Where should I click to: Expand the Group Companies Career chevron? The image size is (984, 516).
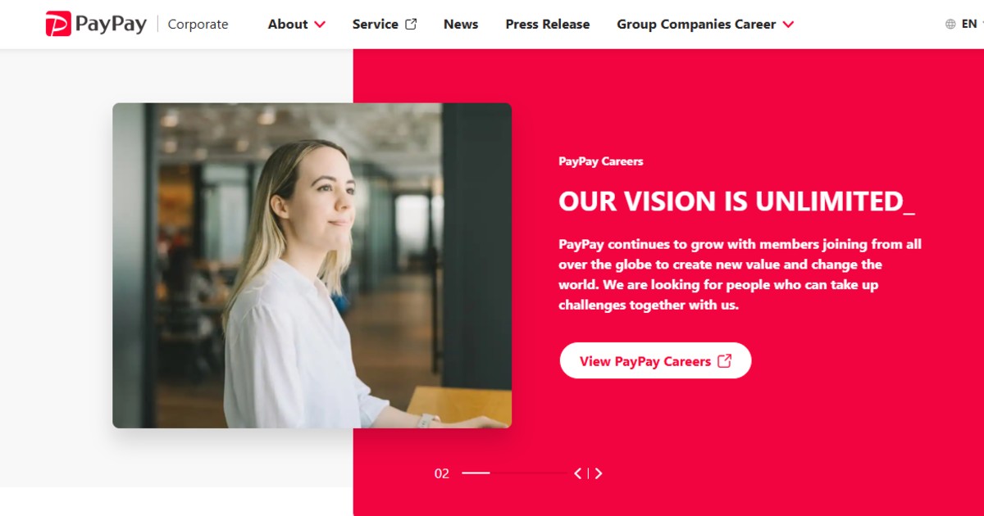pos(788,25)
